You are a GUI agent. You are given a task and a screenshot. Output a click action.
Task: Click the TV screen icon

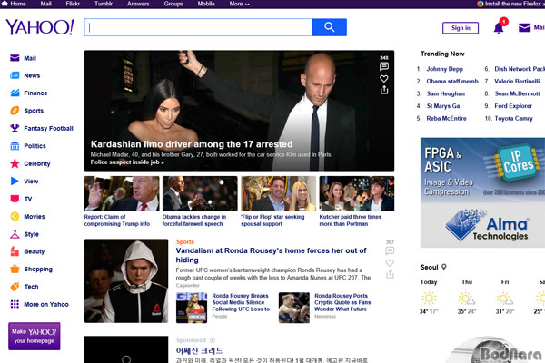15,199
